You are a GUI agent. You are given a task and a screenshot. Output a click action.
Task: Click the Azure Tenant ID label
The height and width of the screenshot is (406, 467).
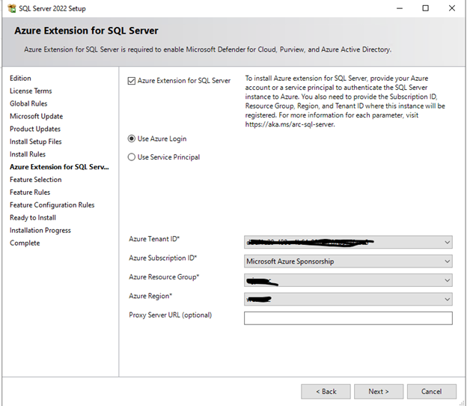[x=154, y=239]
